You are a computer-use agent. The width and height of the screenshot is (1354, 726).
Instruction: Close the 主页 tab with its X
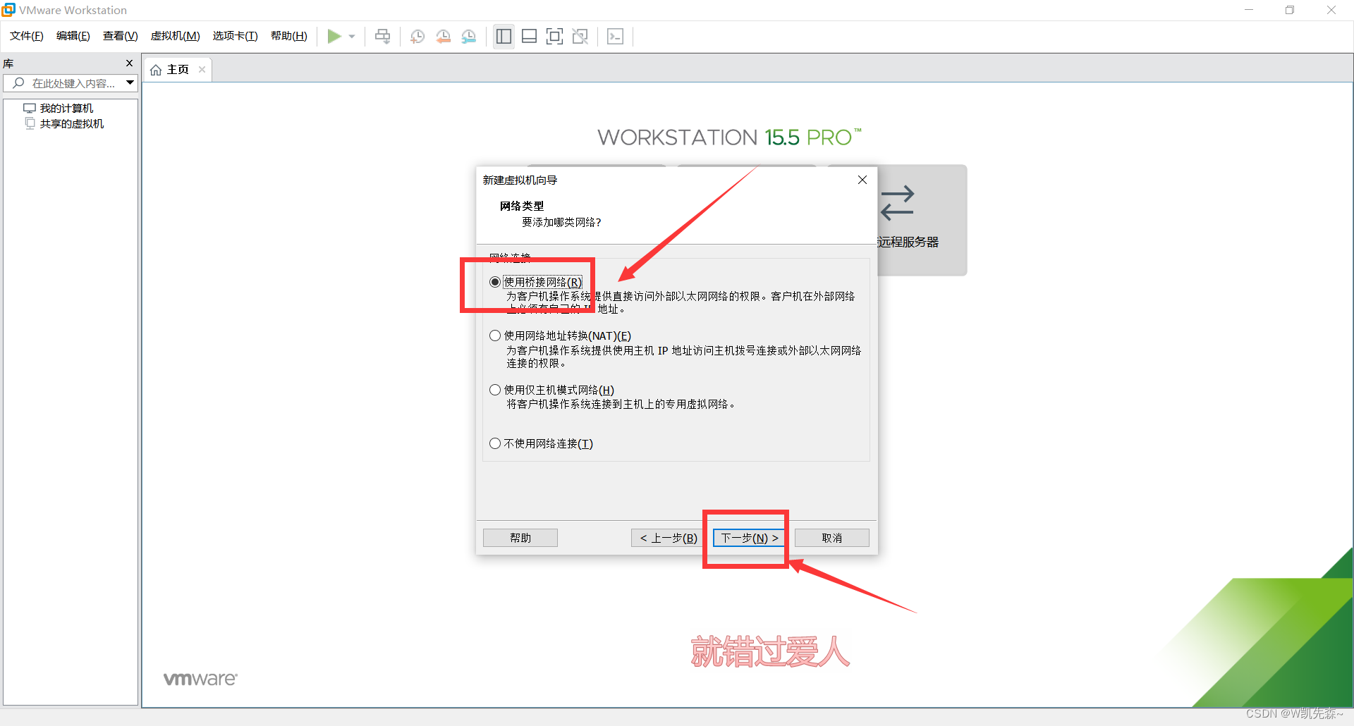(x=202, y=69)
